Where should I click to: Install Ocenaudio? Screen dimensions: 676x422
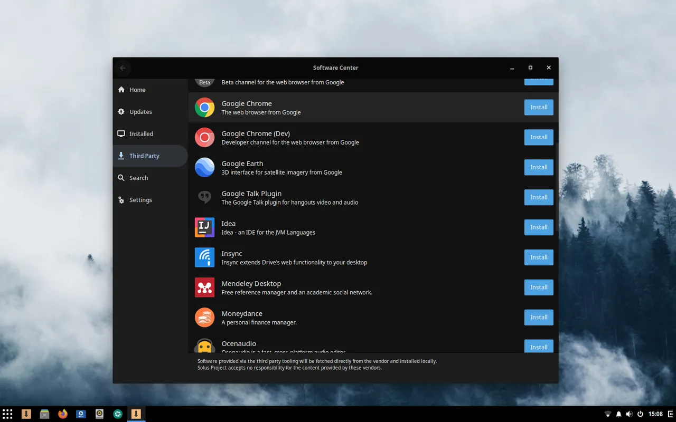tap(539, 346)
